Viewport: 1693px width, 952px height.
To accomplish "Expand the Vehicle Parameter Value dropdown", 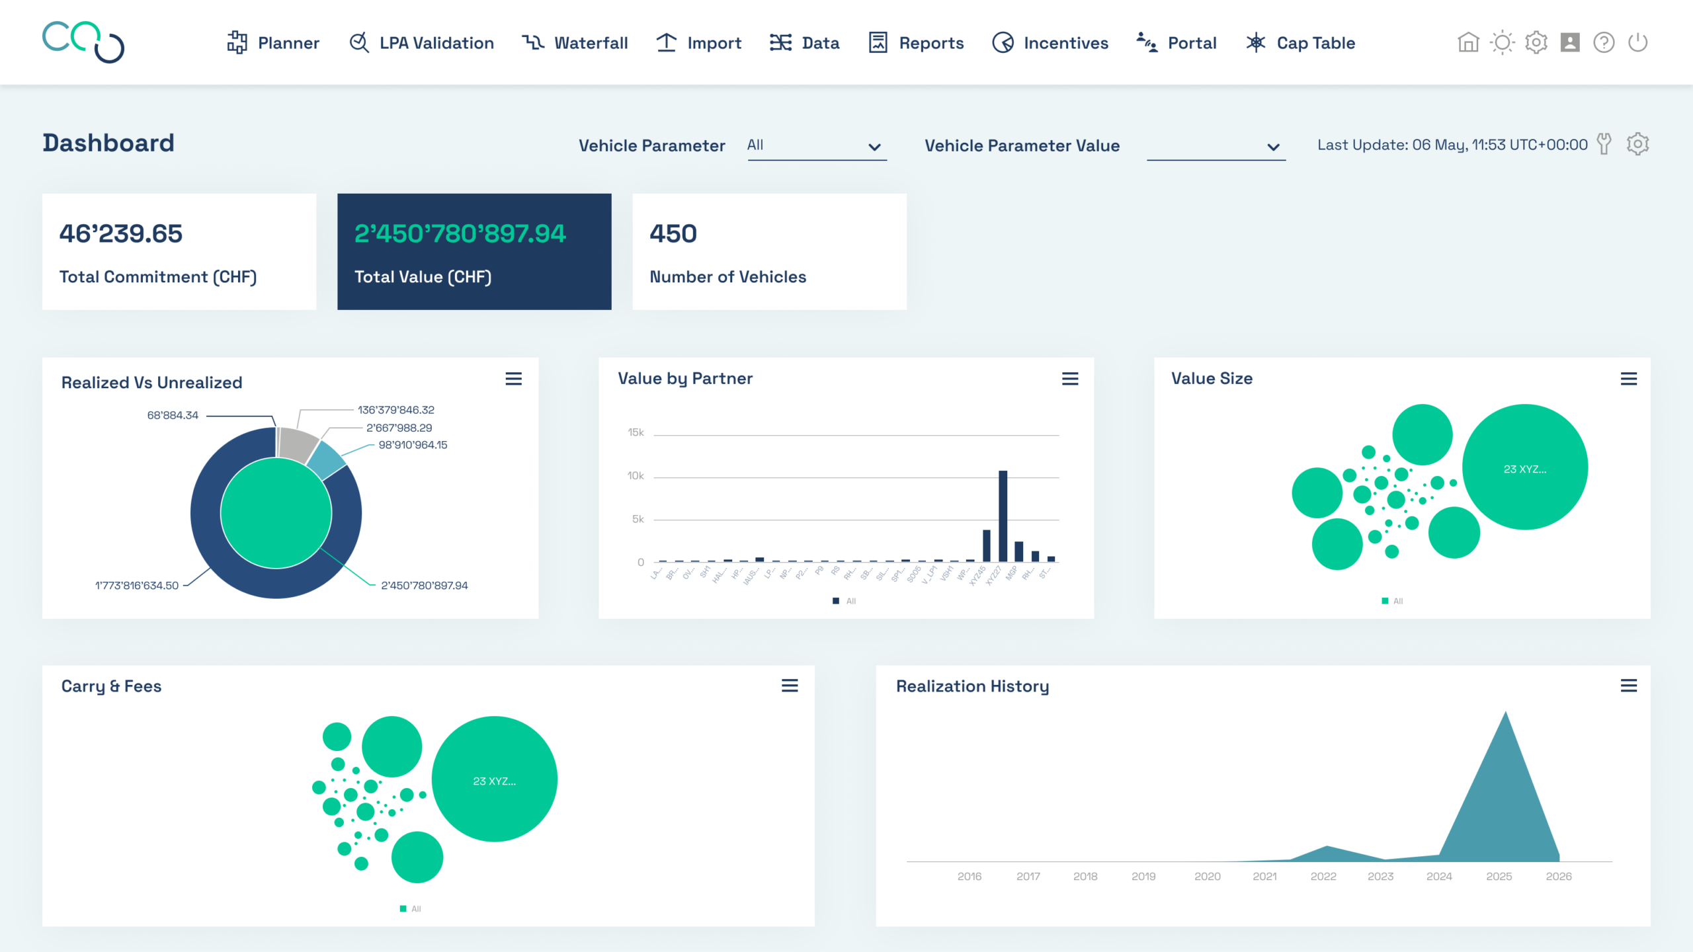I will (x=1216, y=145).
